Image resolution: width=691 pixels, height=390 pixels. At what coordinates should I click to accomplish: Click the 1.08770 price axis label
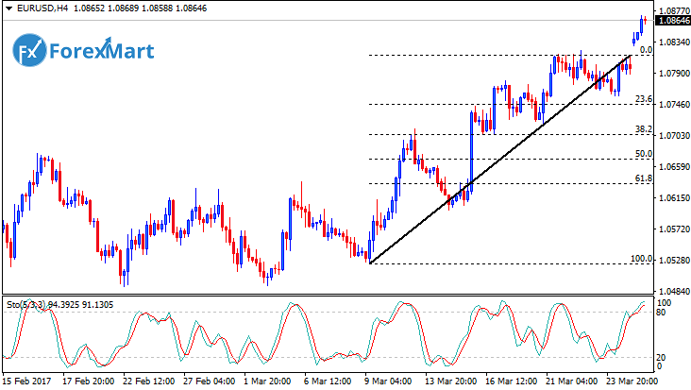(x=673, y=8)
